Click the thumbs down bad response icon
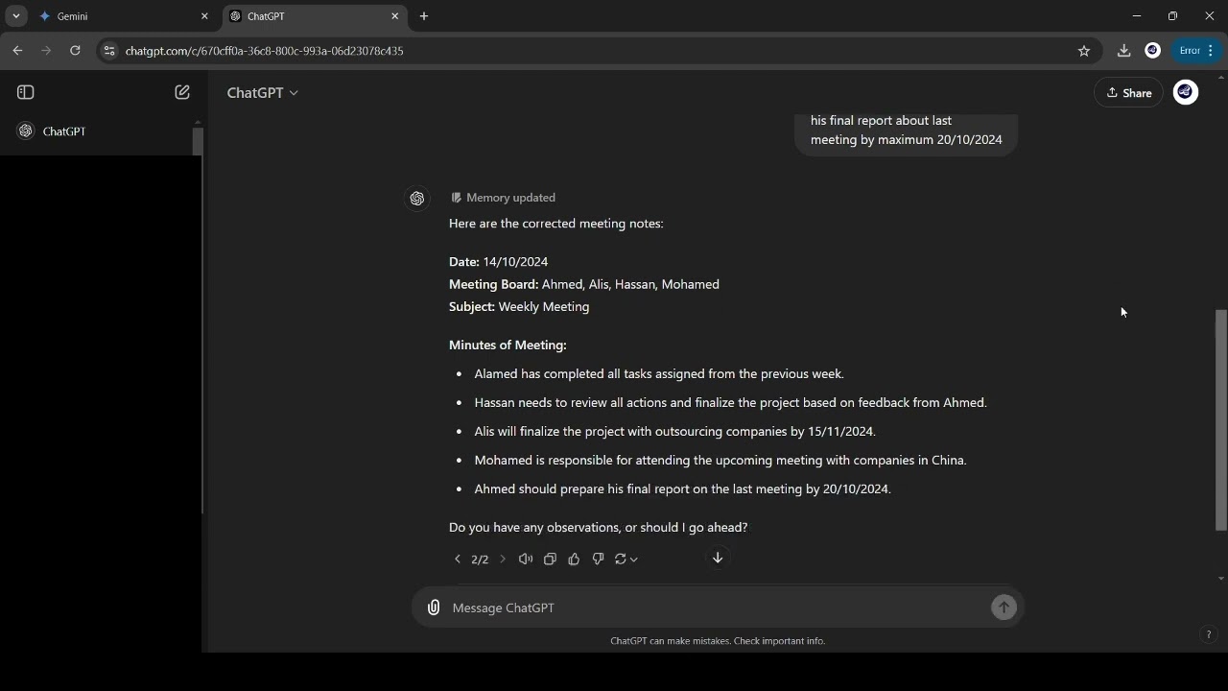The width and height of the screenshot is (1228, 691). click(x=598, y=559)
